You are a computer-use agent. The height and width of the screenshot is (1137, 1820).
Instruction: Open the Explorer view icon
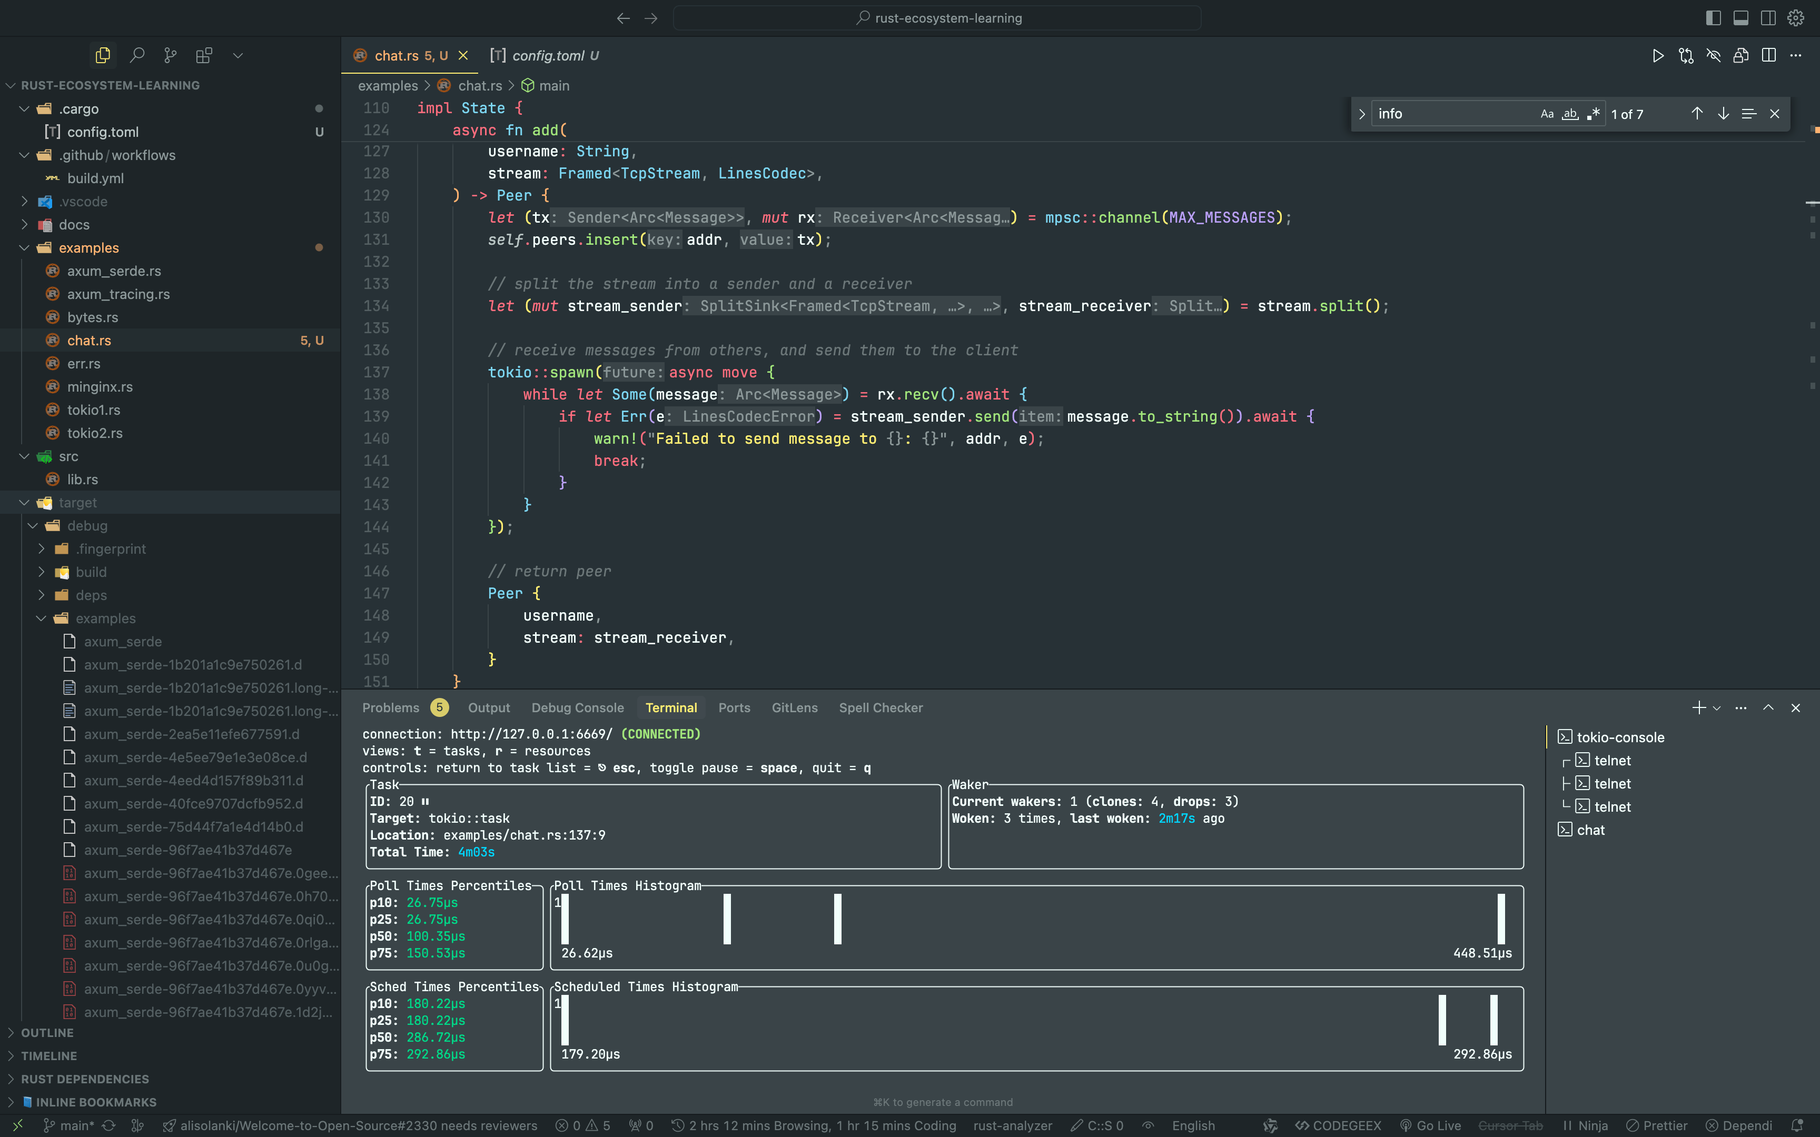point(103,55)
